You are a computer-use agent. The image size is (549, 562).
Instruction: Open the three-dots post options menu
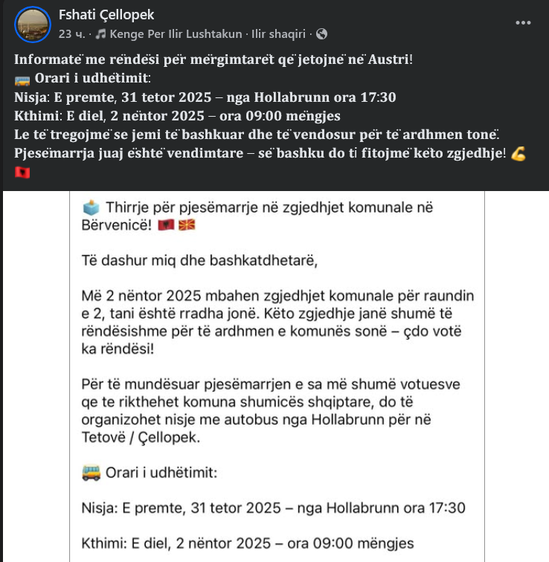pyautogui.click(x=524, y=22)
